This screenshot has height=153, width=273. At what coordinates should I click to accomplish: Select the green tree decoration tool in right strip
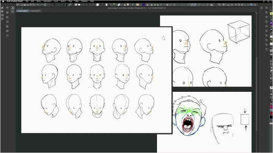coord(271,40)
